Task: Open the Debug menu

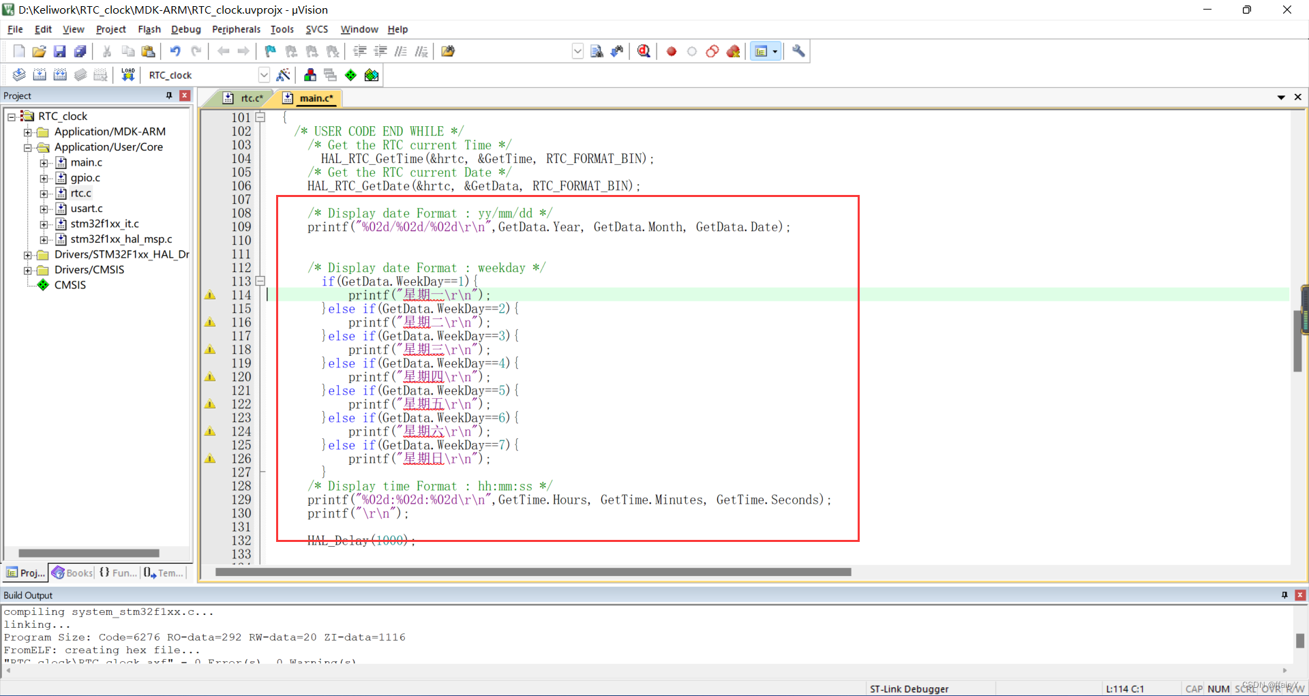Action: [x=185, y=29]
